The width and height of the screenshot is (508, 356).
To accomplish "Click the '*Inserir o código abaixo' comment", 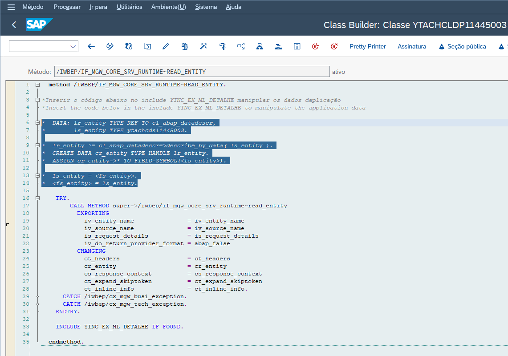I will click(x=191, y=100).
